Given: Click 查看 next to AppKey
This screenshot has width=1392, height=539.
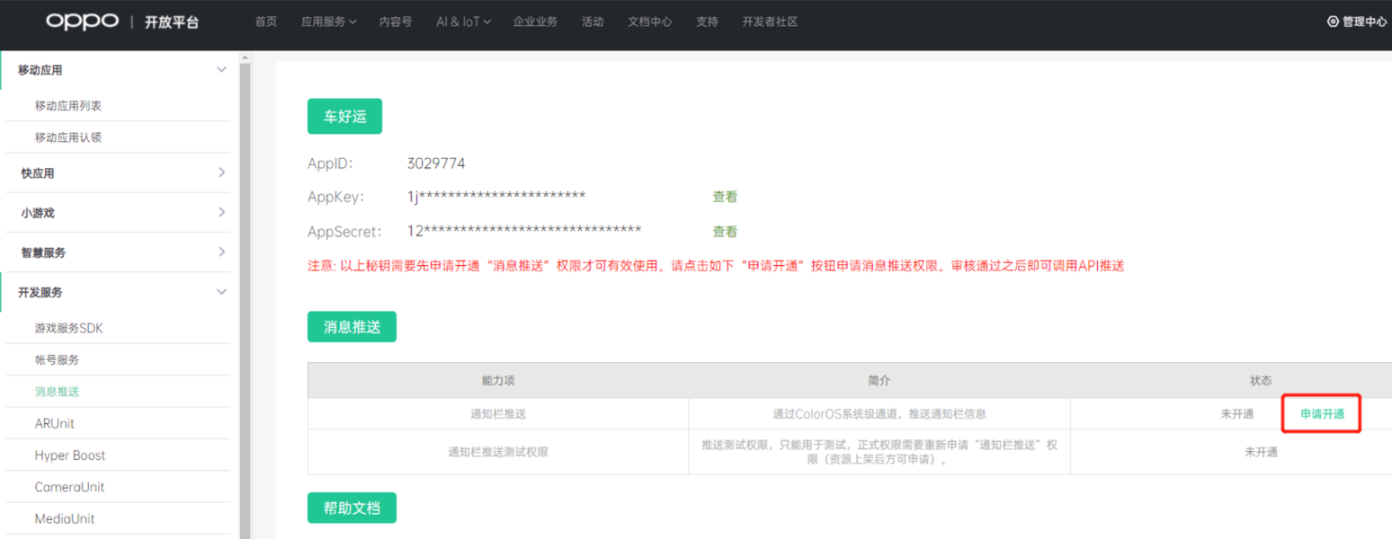Looking at the screenshot, I should pyautogui.click(x=725, y=197).
